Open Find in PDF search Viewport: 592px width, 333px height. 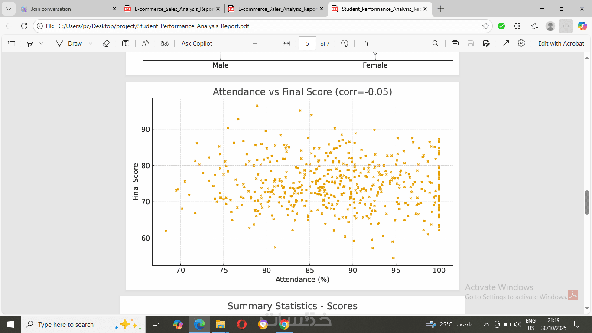[x=436, y=43]
